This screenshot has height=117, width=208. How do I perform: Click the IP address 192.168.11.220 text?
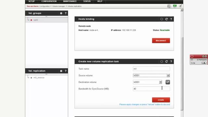(x=129, y=30)
